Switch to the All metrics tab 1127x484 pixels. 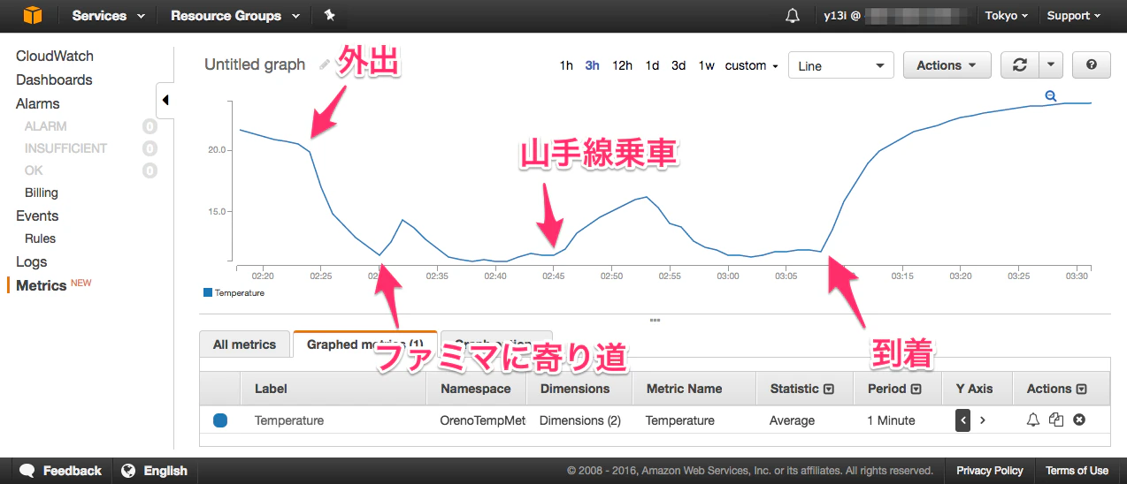(x=244, y=344)
